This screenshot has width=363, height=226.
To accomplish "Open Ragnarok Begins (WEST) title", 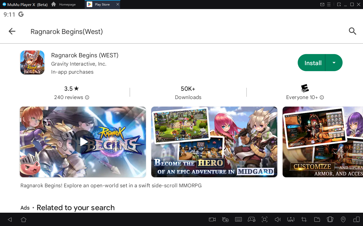I will [85, 55].
